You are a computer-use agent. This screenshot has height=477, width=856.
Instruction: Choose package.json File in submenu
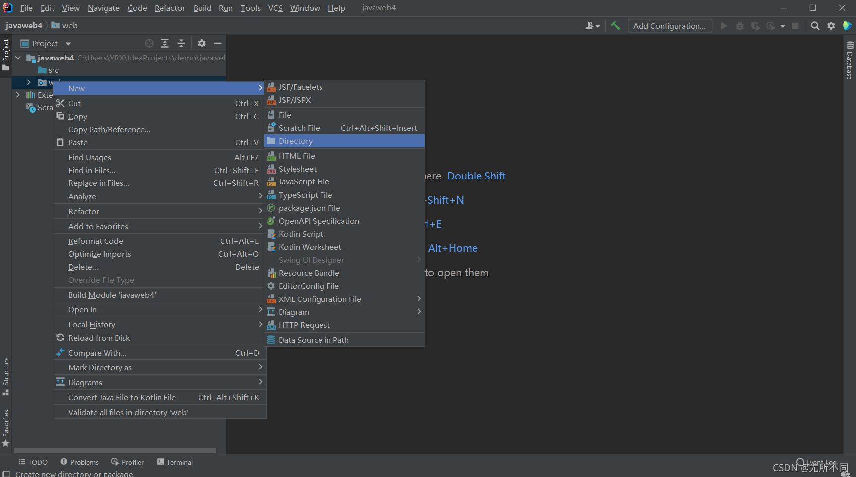coord(344,208)
